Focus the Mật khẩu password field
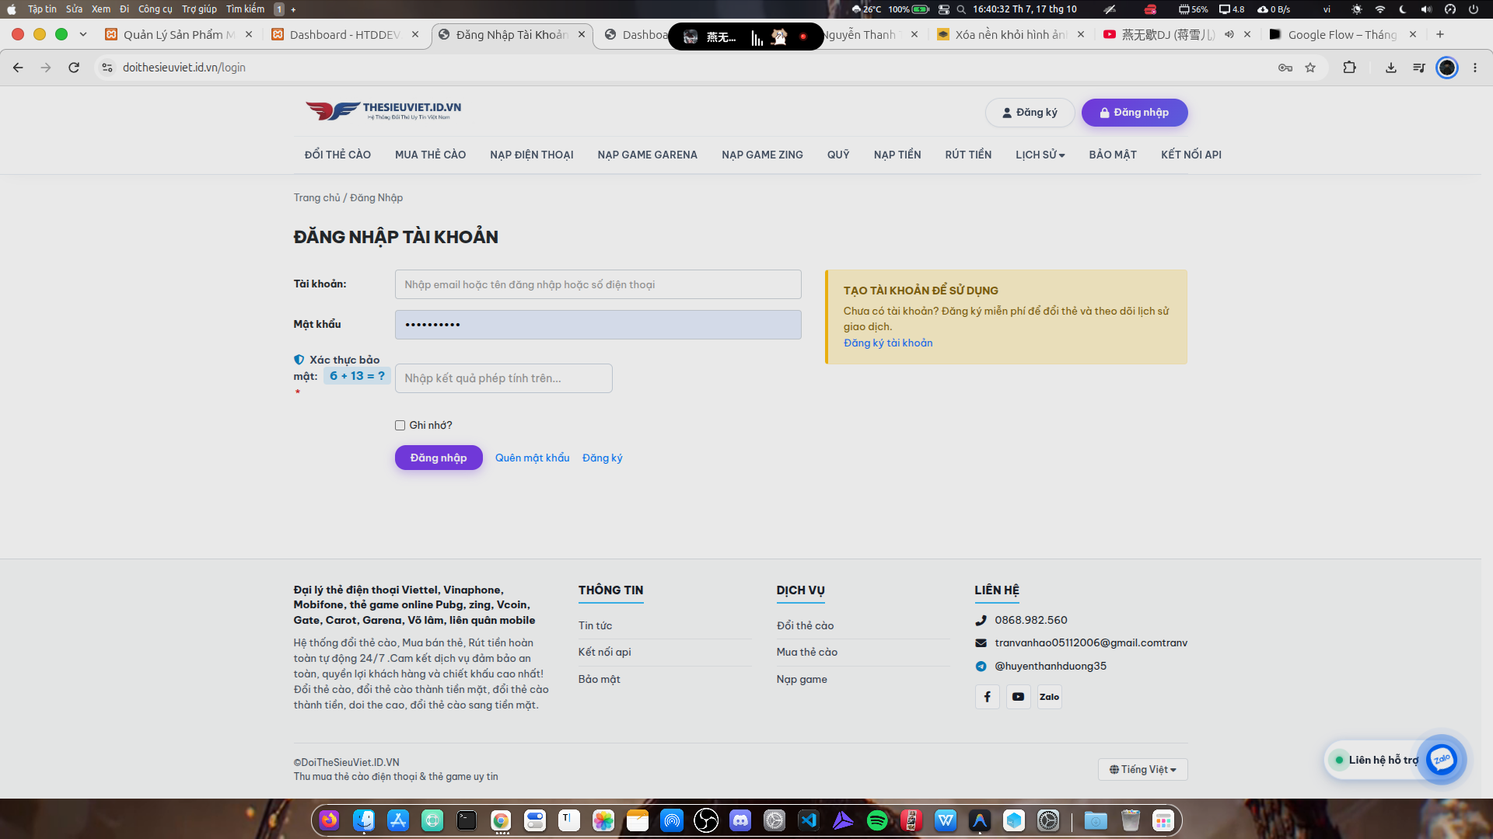The image size is (1493, 839). (x=598, y=325)
